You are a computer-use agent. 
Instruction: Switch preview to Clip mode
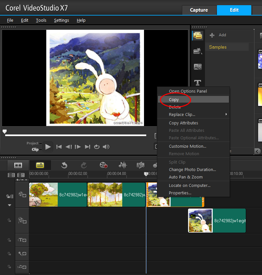click(x=35, y=149)
